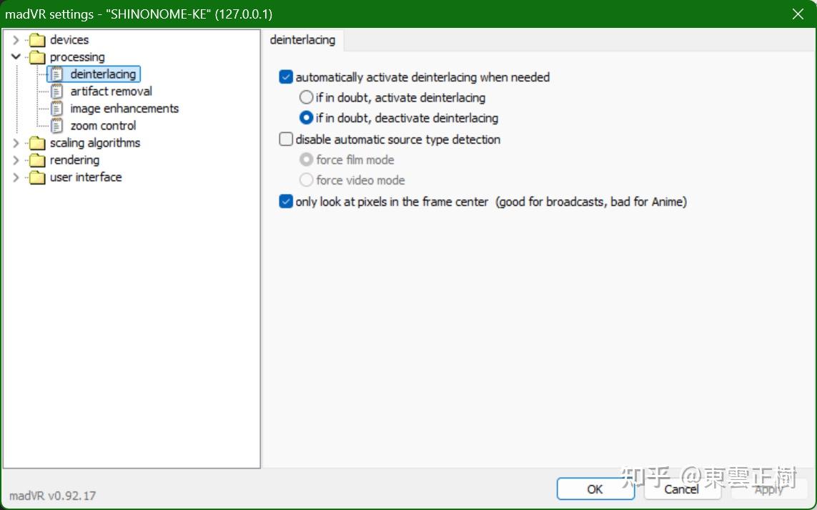Click the artifact removal page icon

[x=56, y=92]
